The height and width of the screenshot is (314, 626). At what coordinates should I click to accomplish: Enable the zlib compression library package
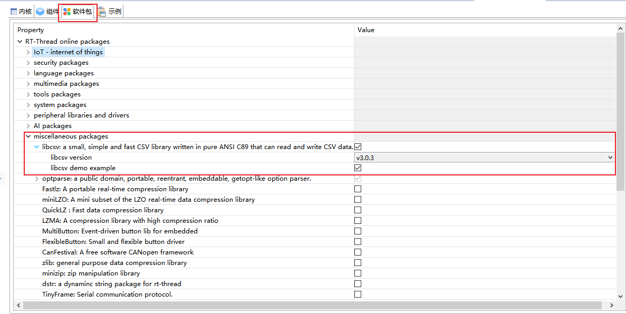tap(358, 262)
